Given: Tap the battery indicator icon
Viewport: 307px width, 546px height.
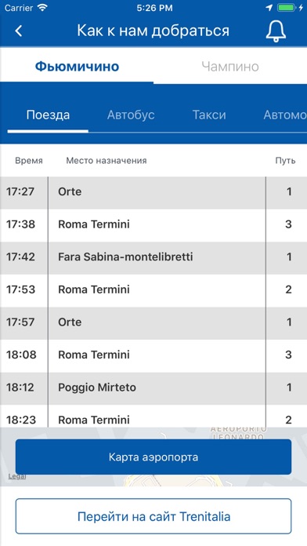Looking at the screenshot, I should coord(286,8).
